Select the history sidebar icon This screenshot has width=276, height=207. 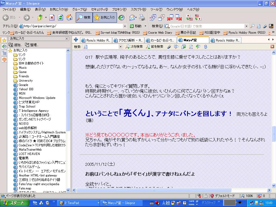coord(4,46)
